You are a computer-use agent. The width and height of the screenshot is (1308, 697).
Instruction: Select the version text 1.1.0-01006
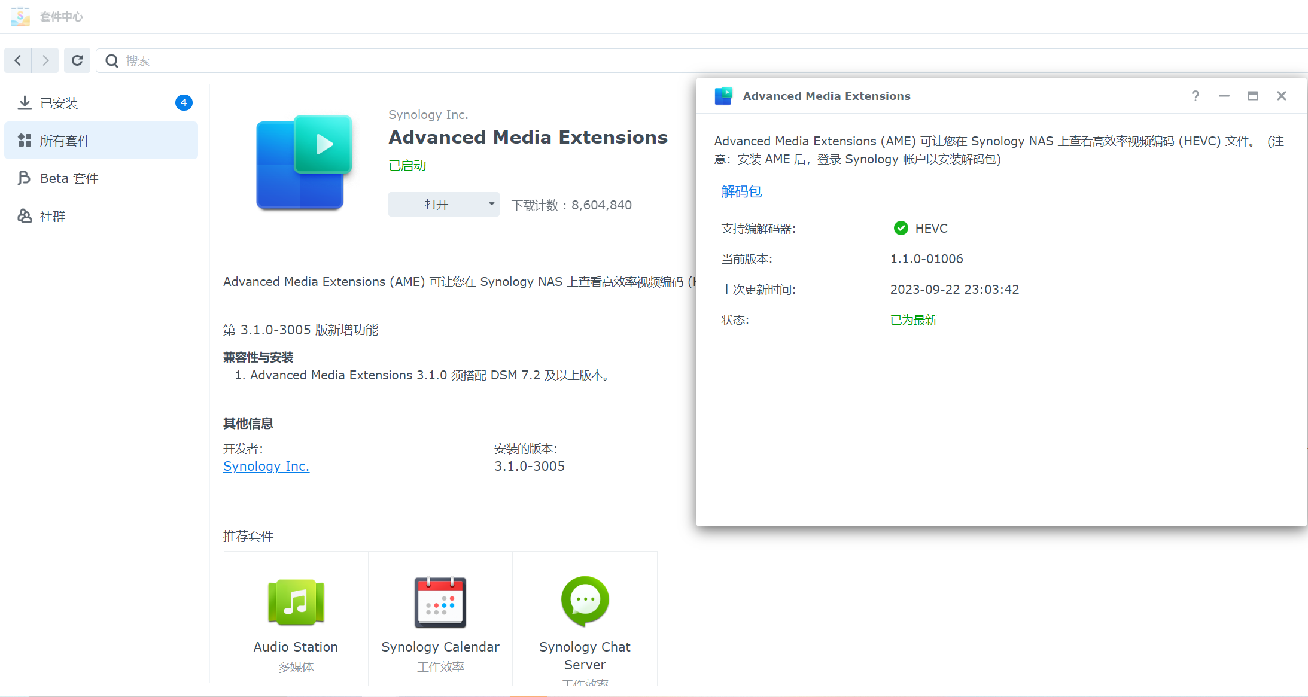coord(926,259)
